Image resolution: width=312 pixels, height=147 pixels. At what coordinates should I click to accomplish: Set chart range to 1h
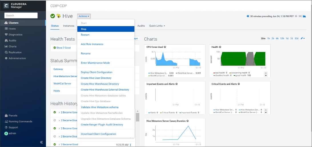269,38
